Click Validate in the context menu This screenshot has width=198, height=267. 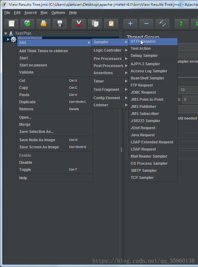click(55, 72)
